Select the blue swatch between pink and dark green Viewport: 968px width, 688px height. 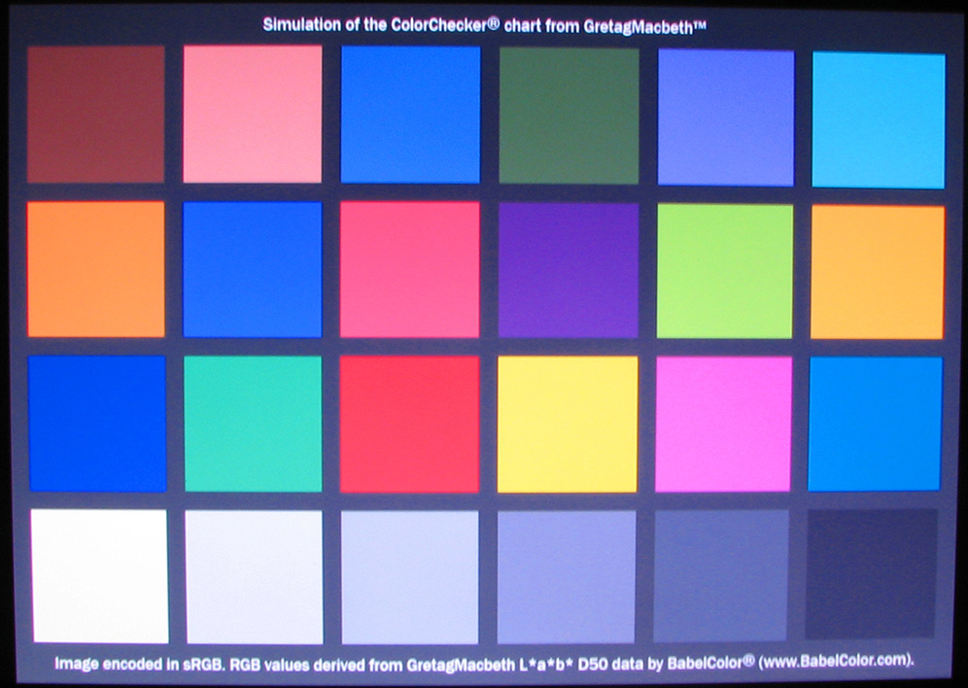(410, 115)
